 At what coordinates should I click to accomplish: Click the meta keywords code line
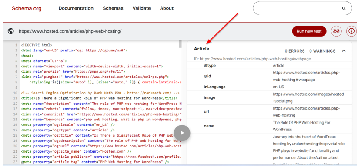click(101, 120)
